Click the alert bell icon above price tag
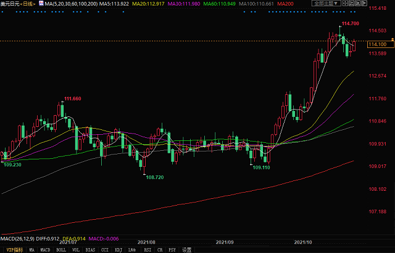Screen dimensions: 395x253 click(367, 39)
